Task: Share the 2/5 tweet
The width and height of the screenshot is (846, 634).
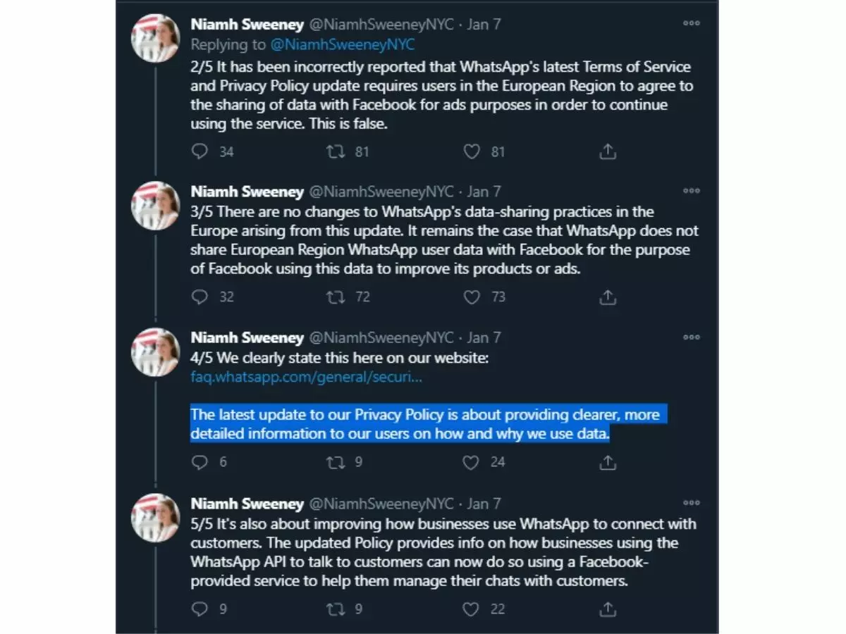Action: [x=608, y=151]
